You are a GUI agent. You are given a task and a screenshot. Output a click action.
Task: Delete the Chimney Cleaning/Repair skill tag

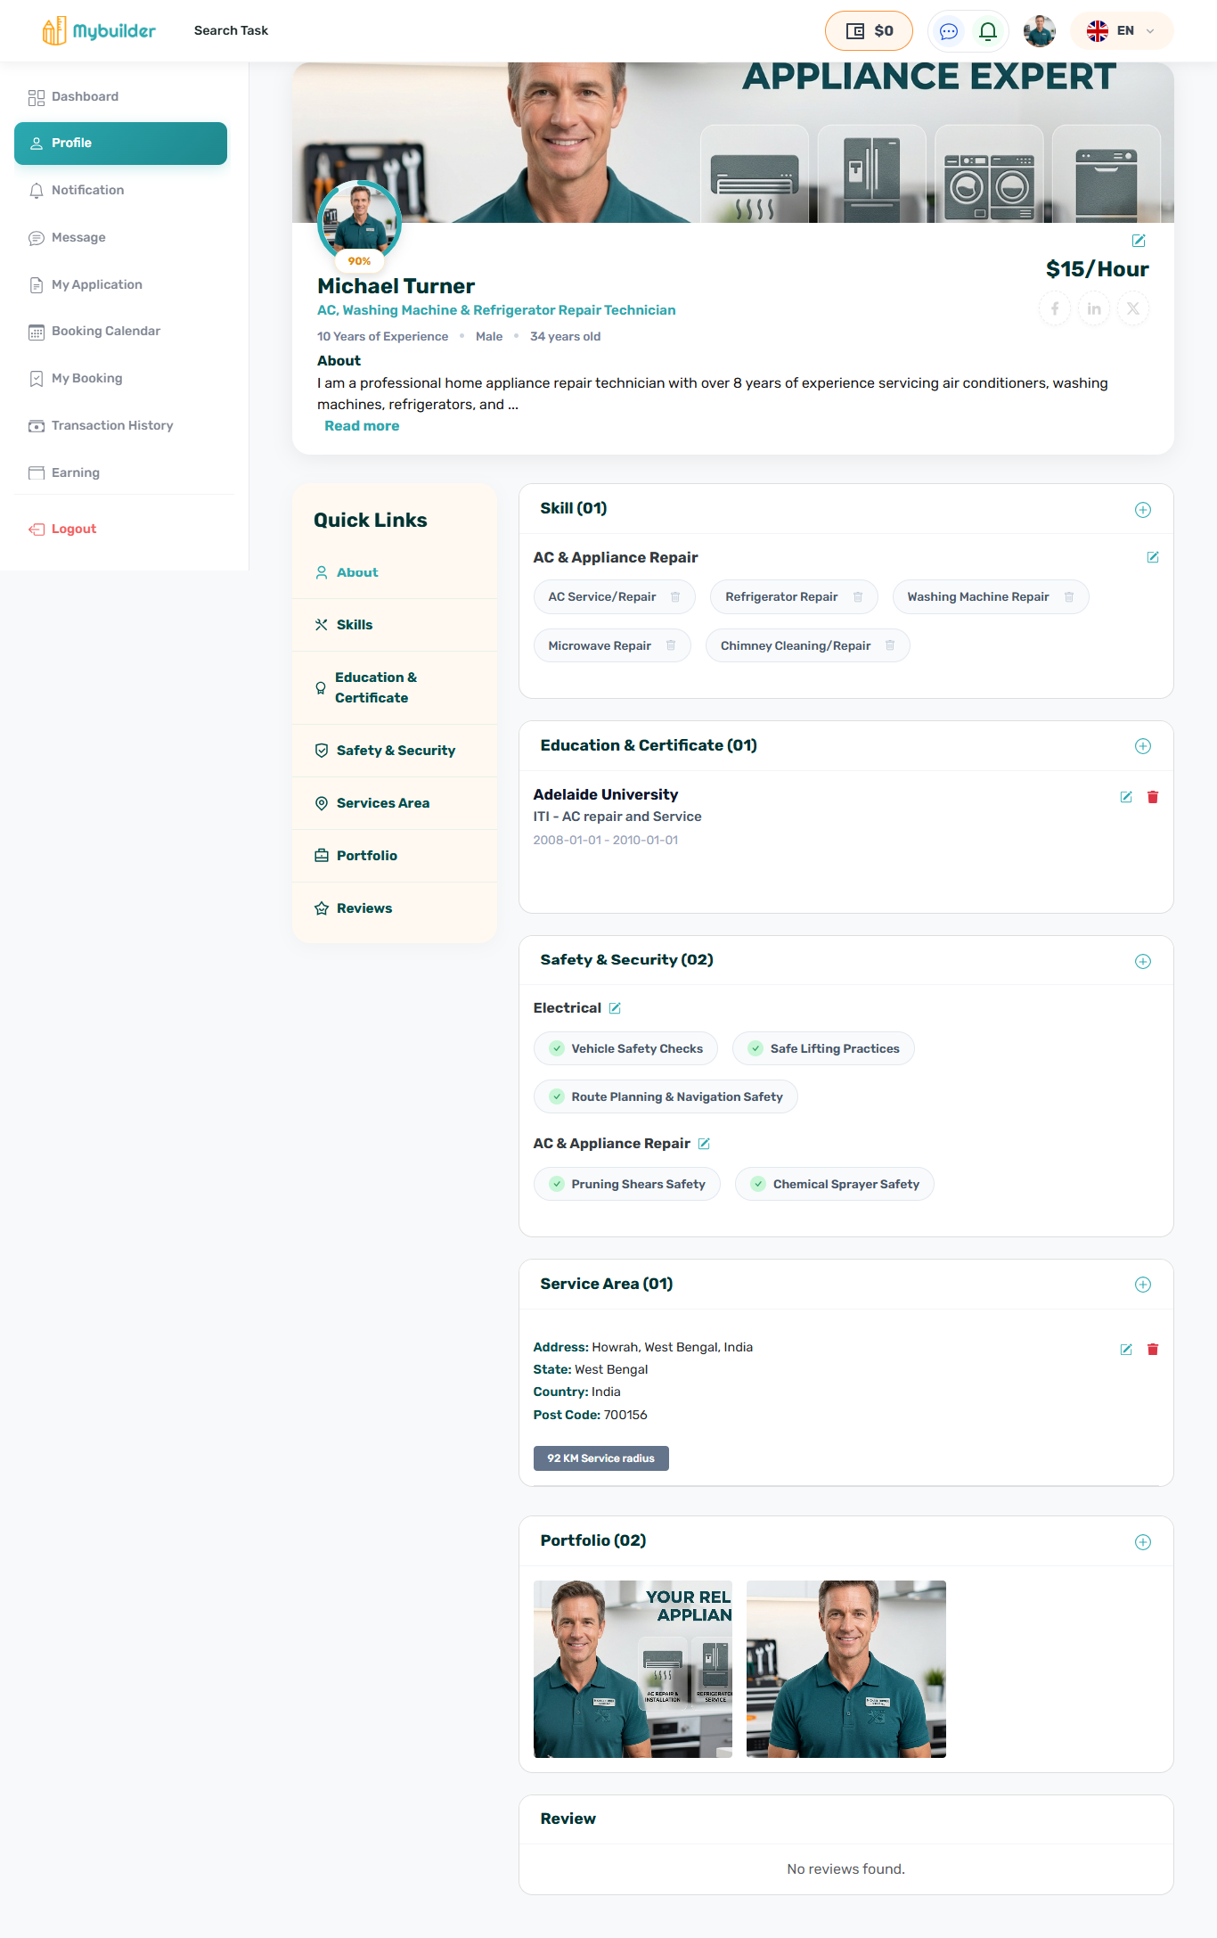pyautogui.click(x=890, y=645)
